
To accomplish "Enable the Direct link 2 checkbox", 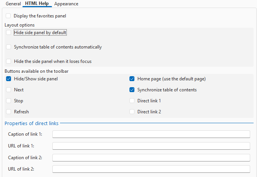I will click(x=132, y=112).
